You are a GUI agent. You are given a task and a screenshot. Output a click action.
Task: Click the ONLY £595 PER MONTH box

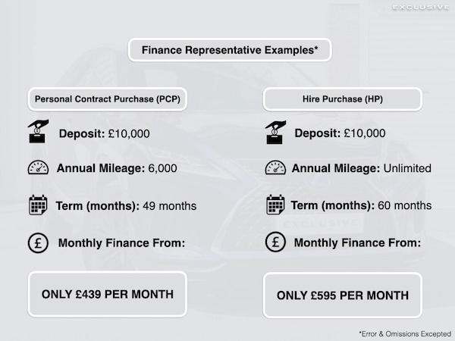coord(343,295)
